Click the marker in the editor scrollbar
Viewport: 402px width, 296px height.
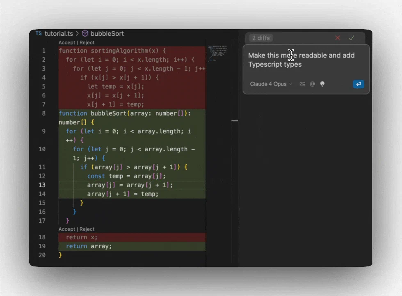235,120
